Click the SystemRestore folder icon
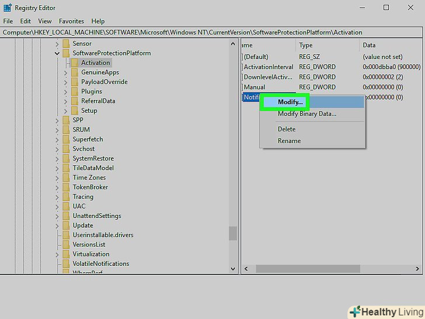 [66, 158]
